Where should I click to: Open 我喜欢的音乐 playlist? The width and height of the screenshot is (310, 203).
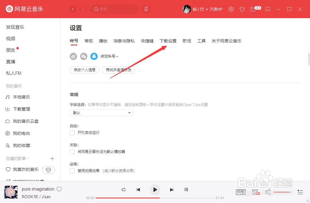click(22, 169)
